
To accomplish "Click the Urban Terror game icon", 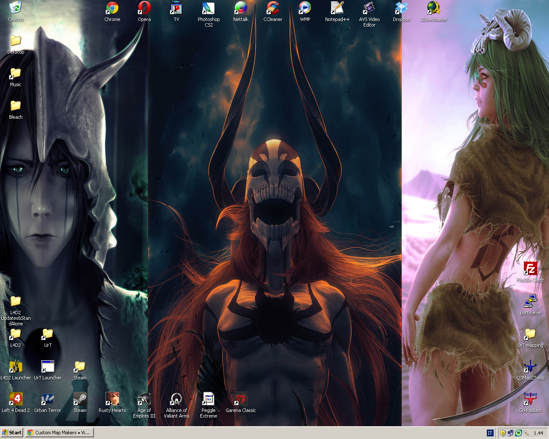I will click(48, 400).
